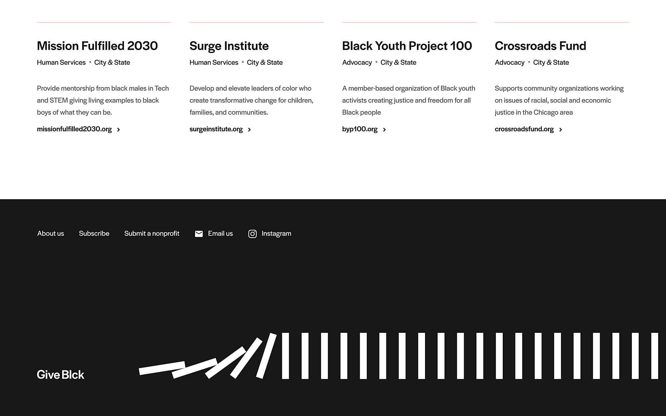Visit missionfulfilled2030.org link

click(x=74, y=129)
